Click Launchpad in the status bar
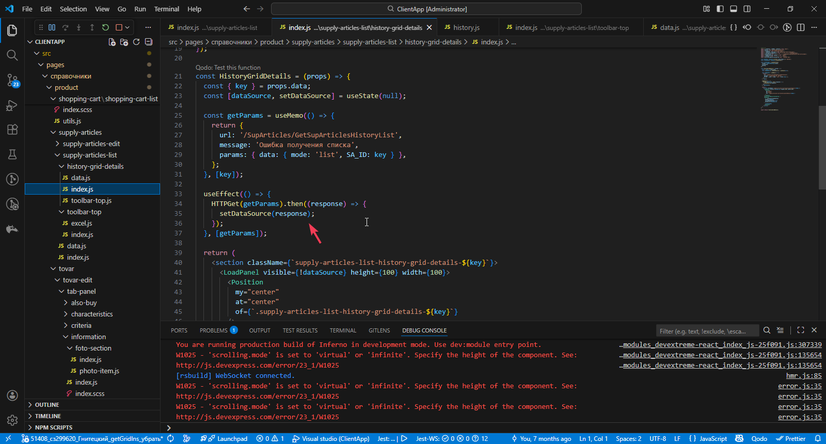 coord(228,439)
